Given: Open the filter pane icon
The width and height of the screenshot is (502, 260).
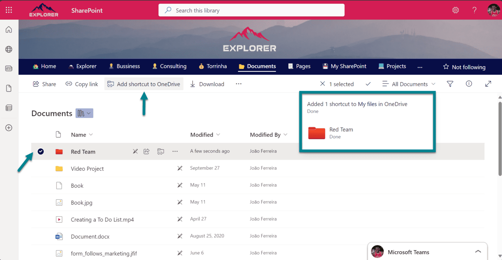Looking at the screenshot, I should 450,84.
